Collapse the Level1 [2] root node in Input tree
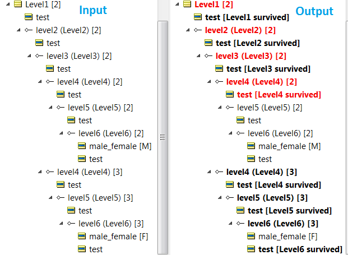This screenshot has width=348, height=255. pos(8,4)
